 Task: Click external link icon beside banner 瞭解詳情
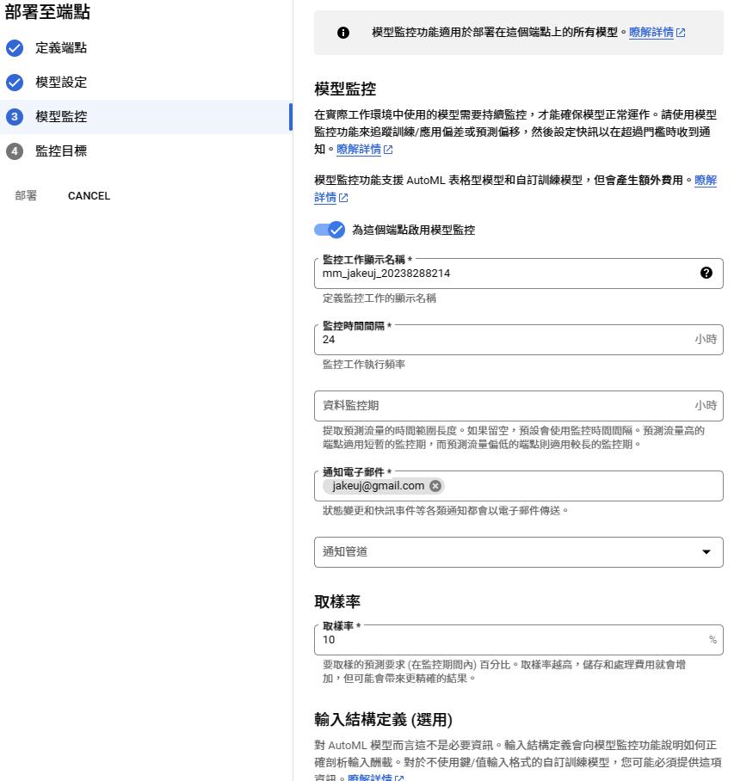click(681, 33)
